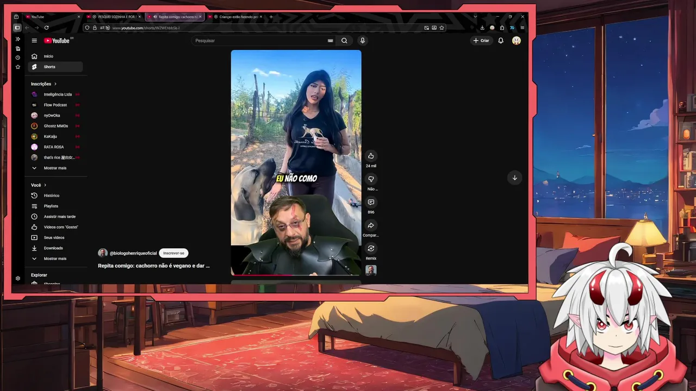
Task: Open Vídeos com "Gostei"
Action: coord(57,227)
